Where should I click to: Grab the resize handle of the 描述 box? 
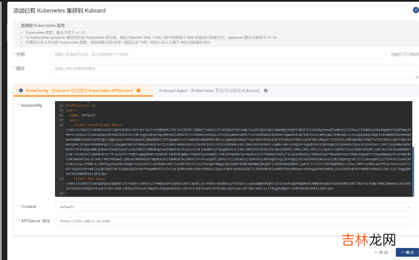[x=416, y=77]
